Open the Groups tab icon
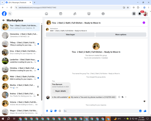The image size is (151, 121). point(103,14)
